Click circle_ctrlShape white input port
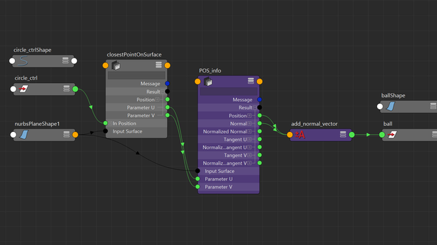Viewport: 437px width, 245px height. click(12, 61)
